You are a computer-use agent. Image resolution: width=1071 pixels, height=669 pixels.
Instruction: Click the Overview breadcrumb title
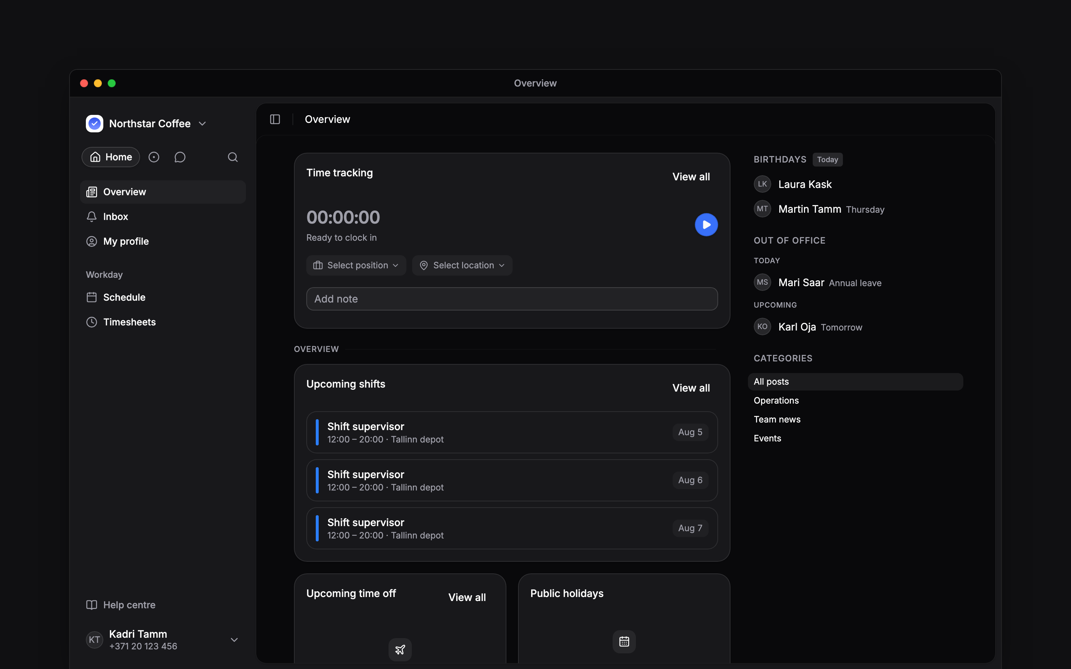pos(327,120)
